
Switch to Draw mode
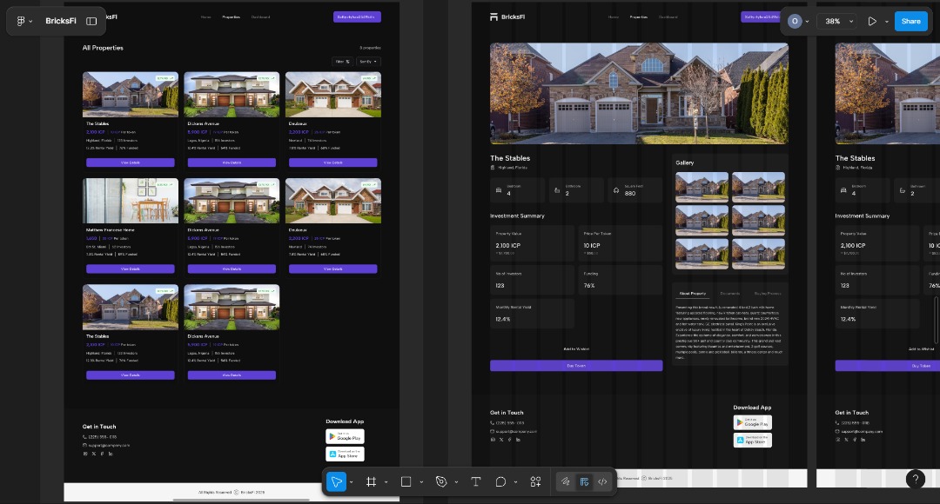click(x=566, y=482)
